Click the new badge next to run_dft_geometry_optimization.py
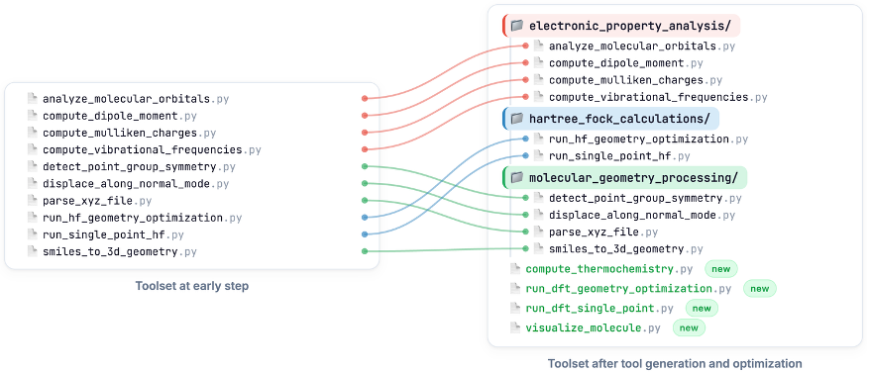The height and width of the screenshot is (373, 869). [x=760, y=289]
